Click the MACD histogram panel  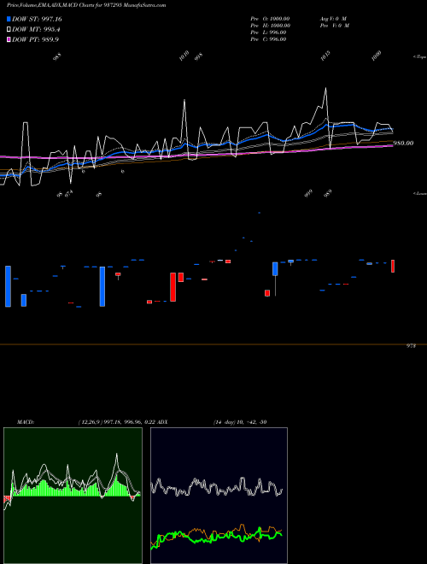tap(73, 496)
